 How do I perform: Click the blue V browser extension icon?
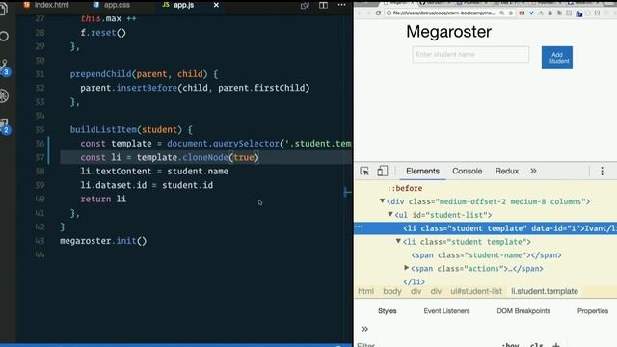point(531,13)
